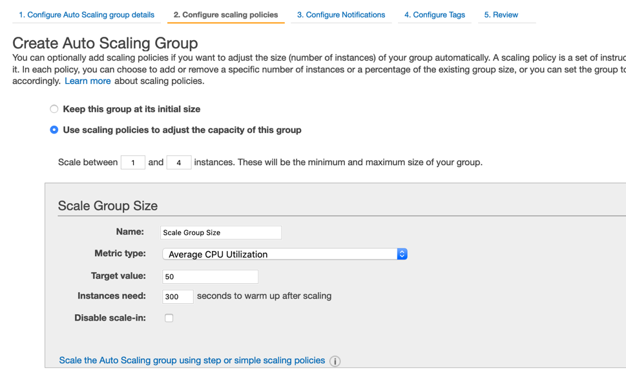Image resolution: width=626 pixels, height=369 pixels.
Task: Click the warm up seconds field showing 300
Action: click(178, 297)
